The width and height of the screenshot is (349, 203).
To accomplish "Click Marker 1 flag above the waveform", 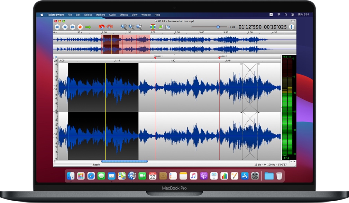I will pos(155,58).
